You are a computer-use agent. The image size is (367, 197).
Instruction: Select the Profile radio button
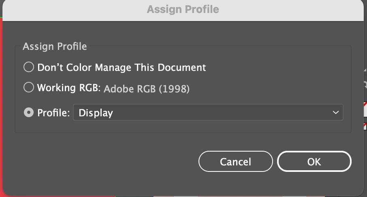(x=29, y=113)
